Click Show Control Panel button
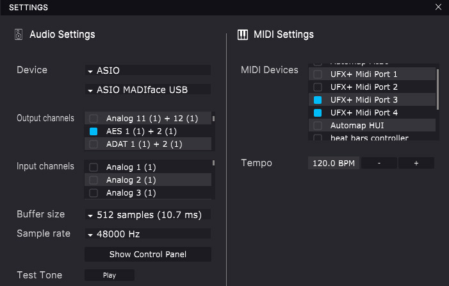This screenshot has width=449, height=286. [148, 255]
